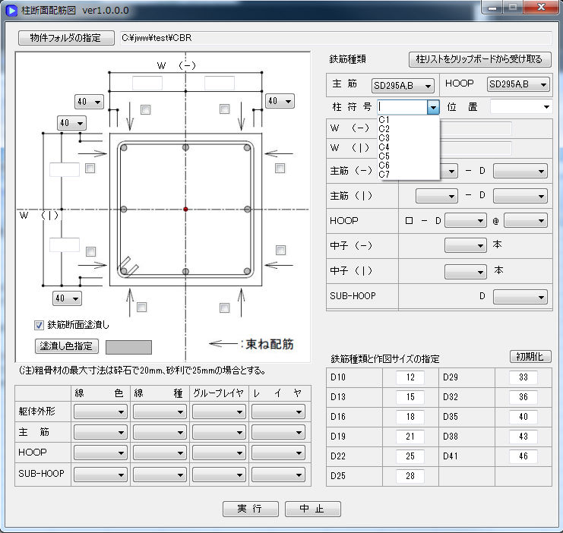Choose C6 in the dropdown list
The image size is (563, 533).
click(384, 165)
